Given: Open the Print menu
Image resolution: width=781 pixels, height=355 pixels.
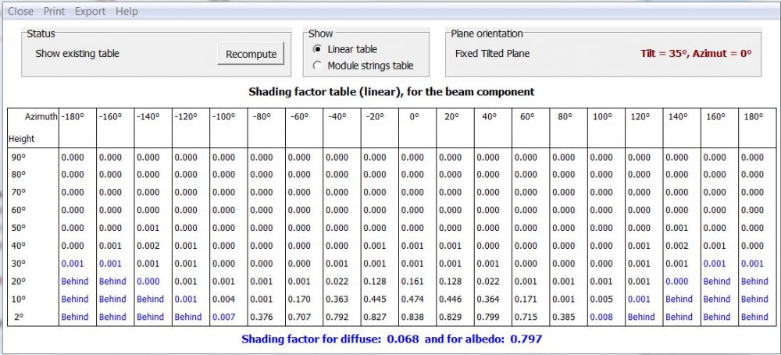Looking at the screenshot, I should click(x=54, y=12).
